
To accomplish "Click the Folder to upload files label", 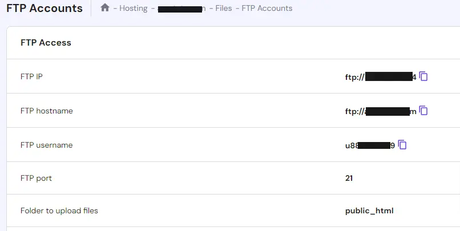I will pyautogui.click(x=59, y=210).
